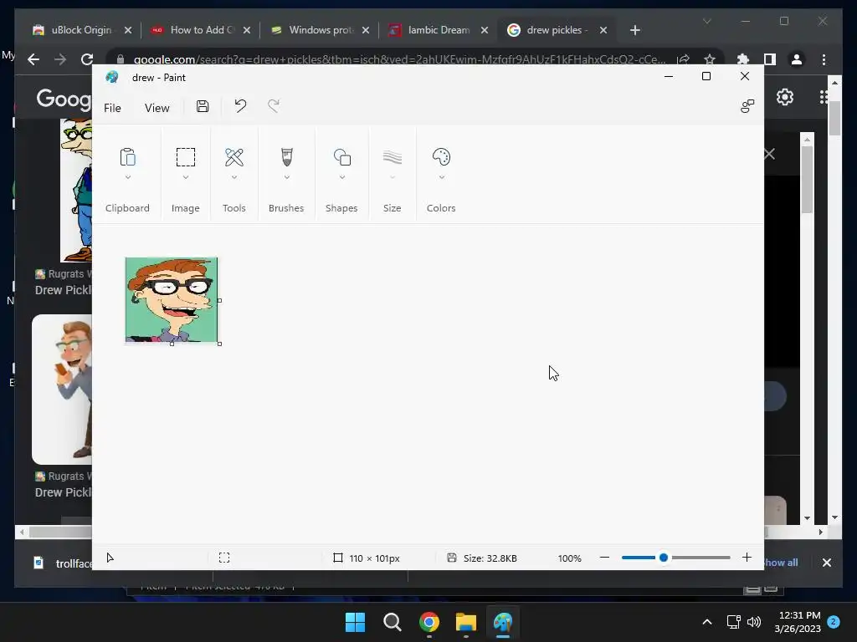Open File Explorer from the taskbar
Screen dimensions: 857x642
pos(465,622)
